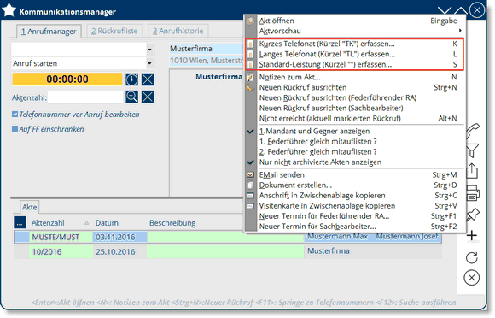Viewport: 495px width, 318px height.
Task: Click the telephone handset icon in the sidebar
Action: [x=472, y=131]
